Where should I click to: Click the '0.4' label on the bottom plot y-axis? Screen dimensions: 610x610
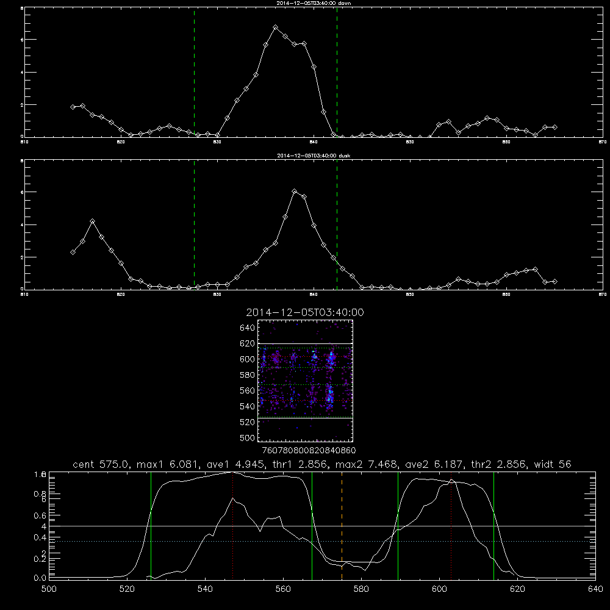pos(40,537)
